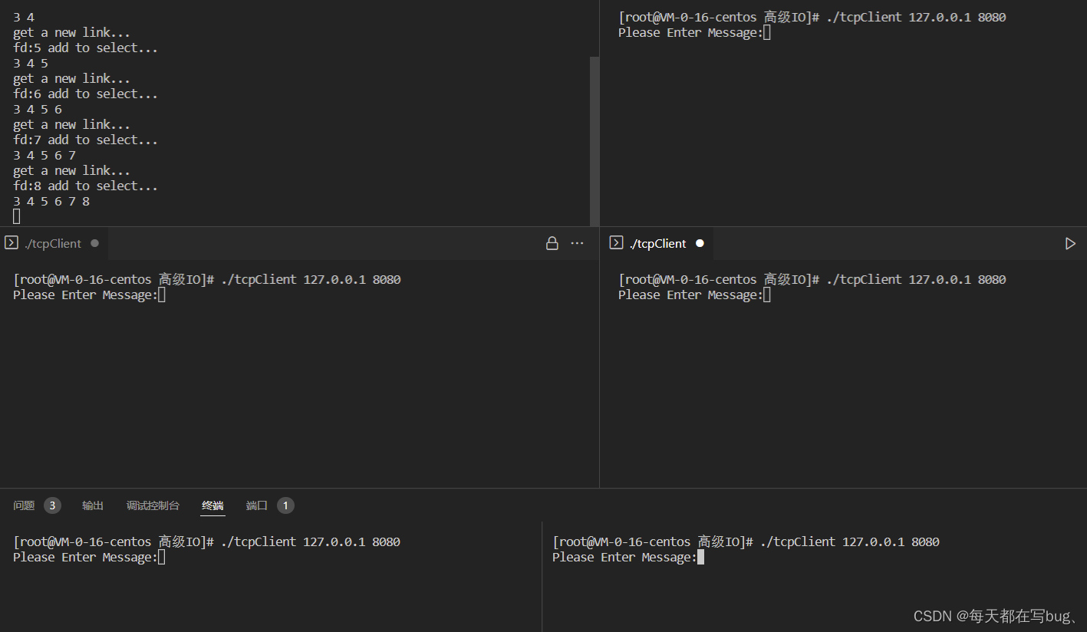Screen dimensions: 1087x632
Task: Click the gray unsaved dot on the left ./tcpClient tab
Action: [x=94, y=243]
